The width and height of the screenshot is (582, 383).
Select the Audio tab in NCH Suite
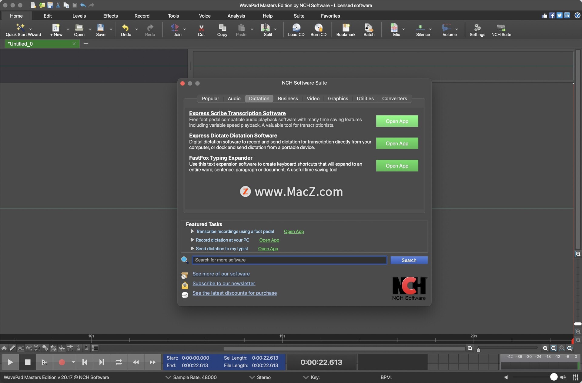234,98
